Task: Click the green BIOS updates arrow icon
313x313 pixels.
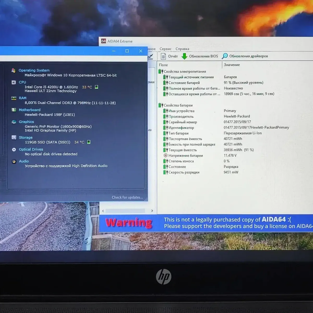Action: (x=184, y=56)
